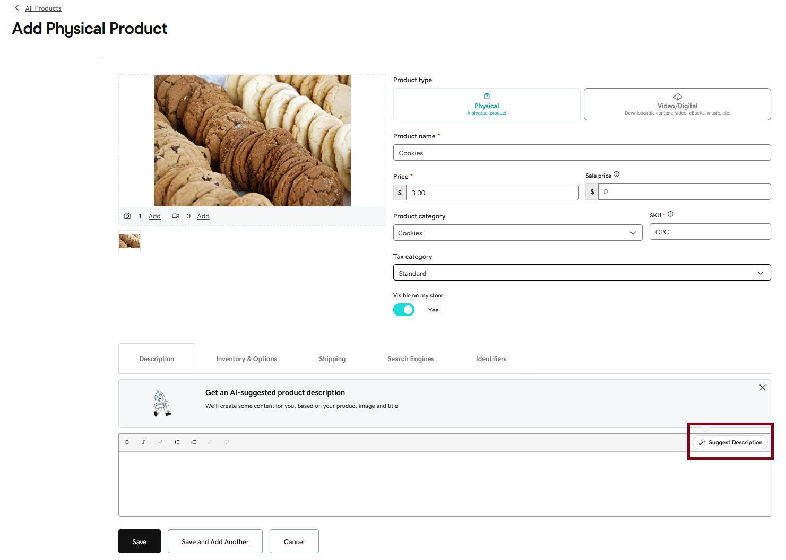
Task: Expand the Tax category dropdown
Action: [582, 273]
